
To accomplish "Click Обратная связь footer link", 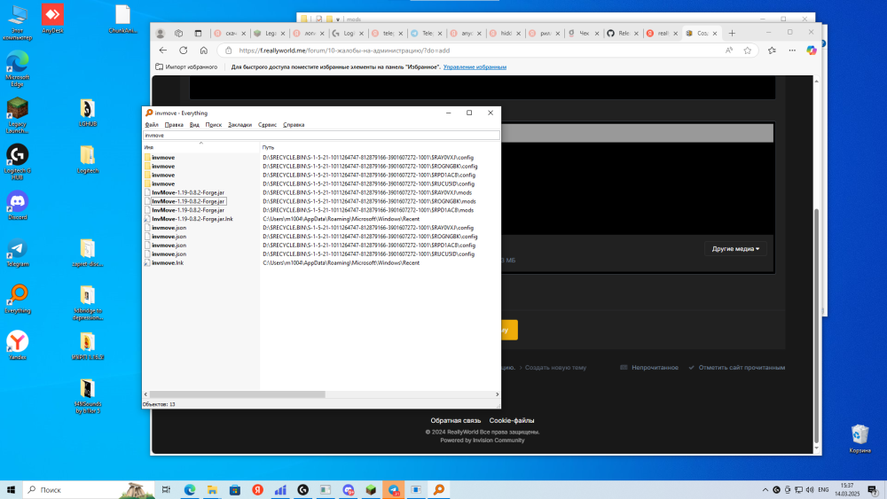I will point(455,420).
